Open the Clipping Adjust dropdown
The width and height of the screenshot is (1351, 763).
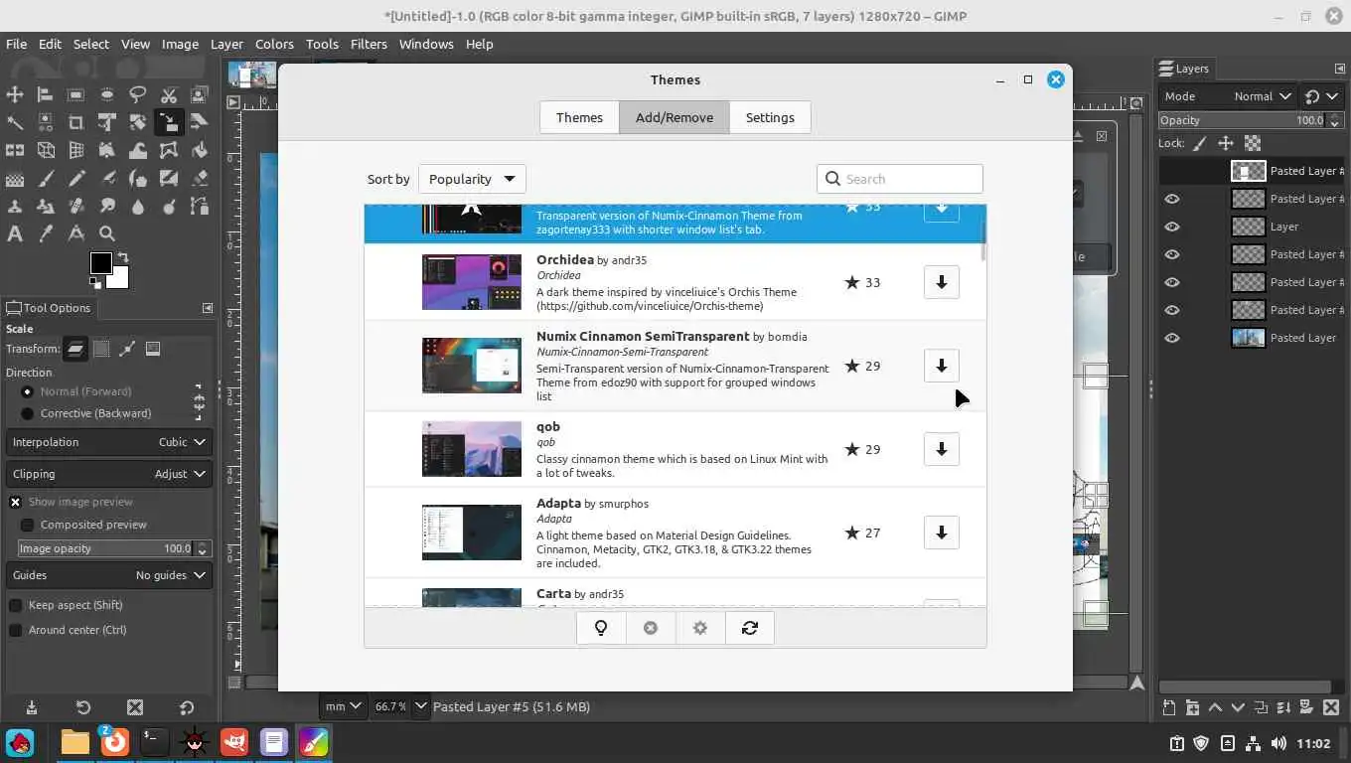(x=108, y=474)
